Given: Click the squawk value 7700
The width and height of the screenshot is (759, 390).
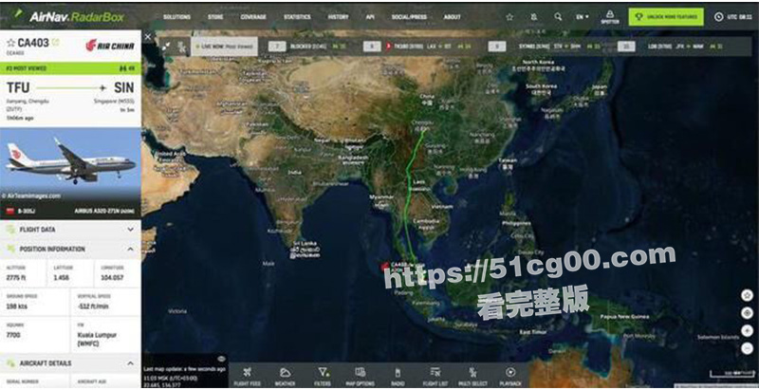Looking at the screenshot, I should (13, 335).
